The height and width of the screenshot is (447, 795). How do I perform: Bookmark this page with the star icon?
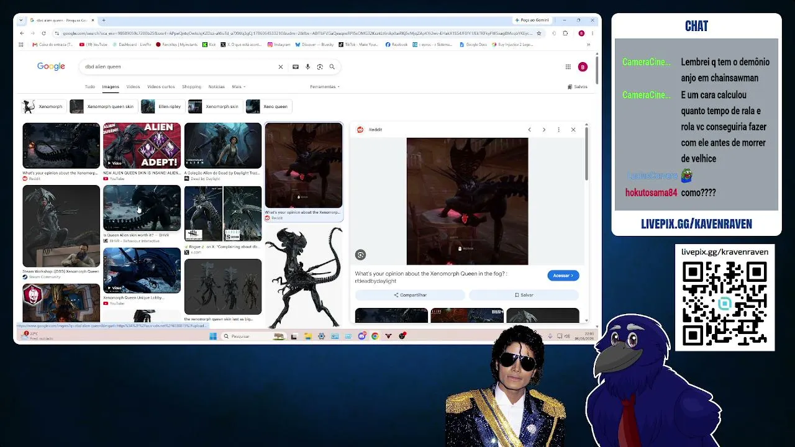pyautogui.click(x=539, y=33)
